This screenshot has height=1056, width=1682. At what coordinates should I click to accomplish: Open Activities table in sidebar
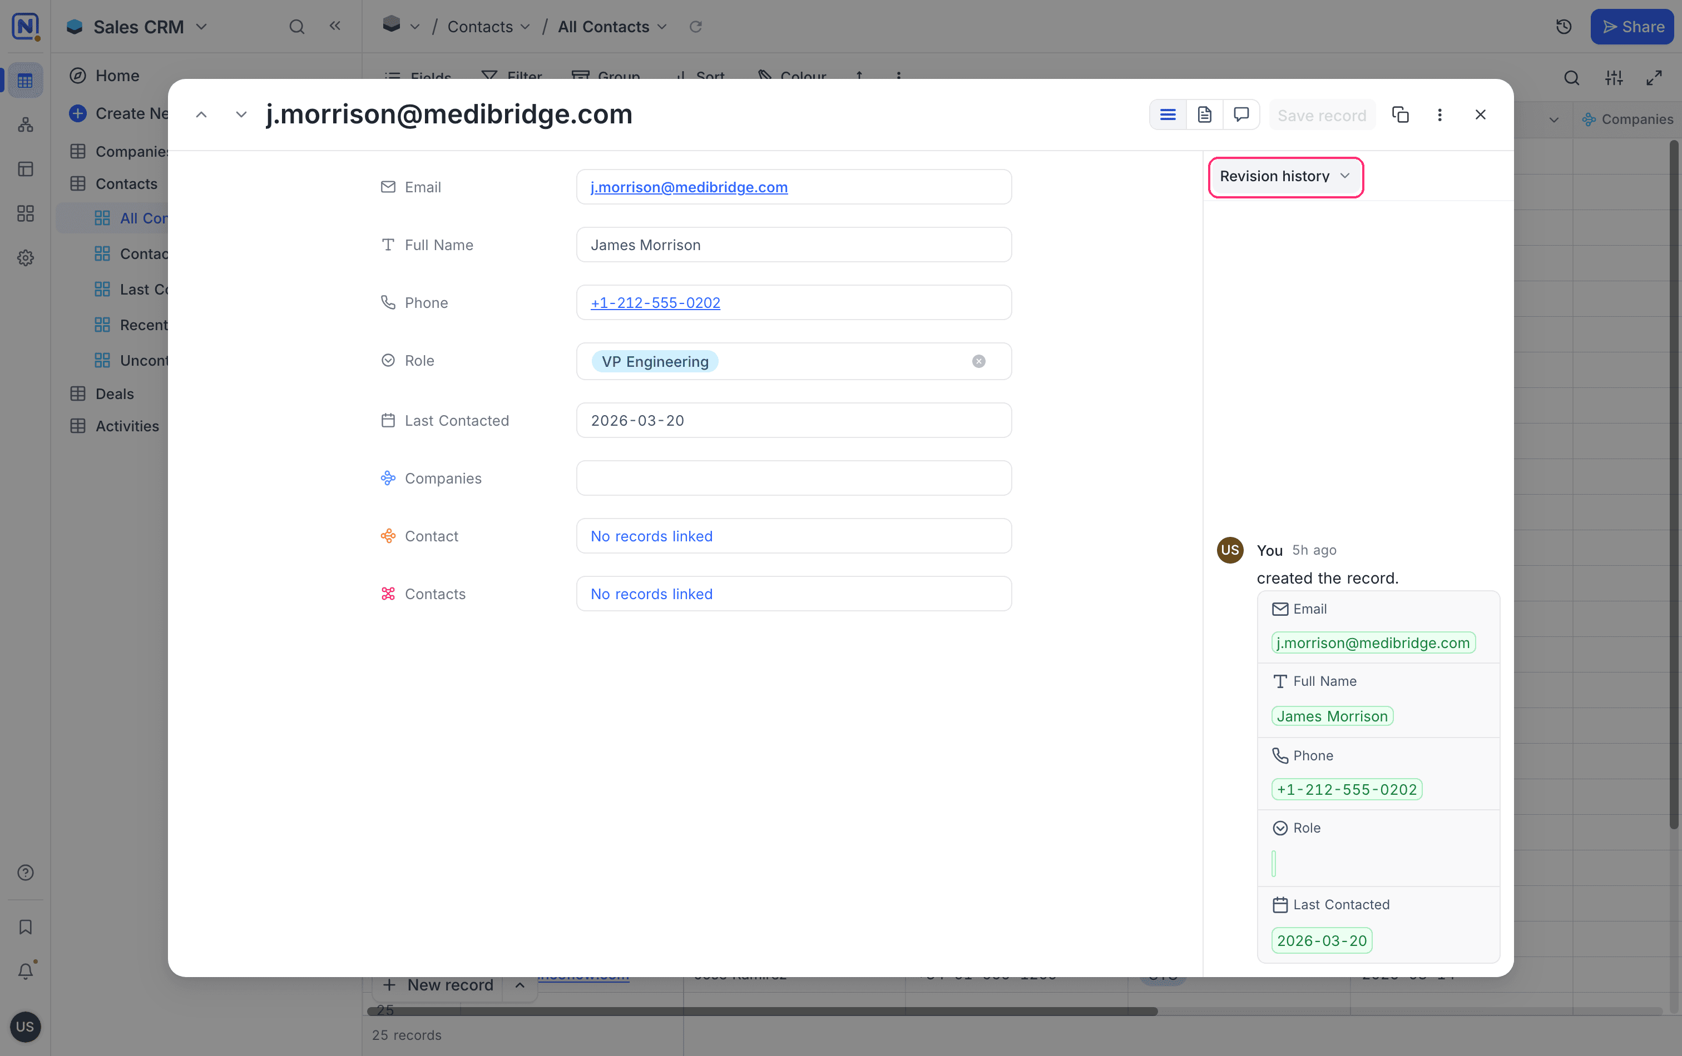[x=127, y=426]
